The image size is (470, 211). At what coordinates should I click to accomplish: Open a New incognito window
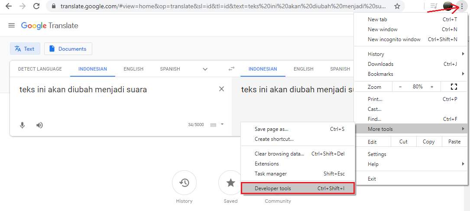tap(410, 39)
